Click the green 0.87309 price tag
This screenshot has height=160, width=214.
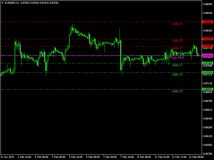pyautogui.click(x=208, y=73)
